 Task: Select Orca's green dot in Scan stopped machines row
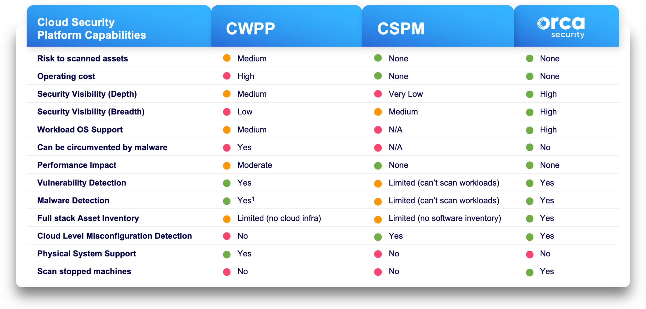tap(530, 272)
